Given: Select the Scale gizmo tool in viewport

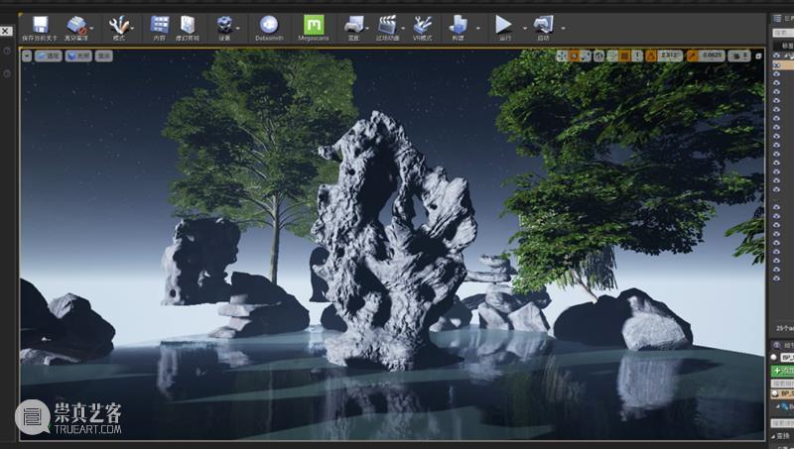Looking at the screenshot, I should click(x=586, y=56).
